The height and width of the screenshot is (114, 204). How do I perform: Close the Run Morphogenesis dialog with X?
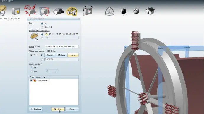tap(79, 19)
